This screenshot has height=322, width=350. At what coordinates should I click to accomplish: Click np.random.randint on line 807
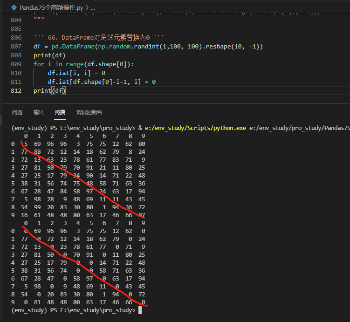(128, 47)
